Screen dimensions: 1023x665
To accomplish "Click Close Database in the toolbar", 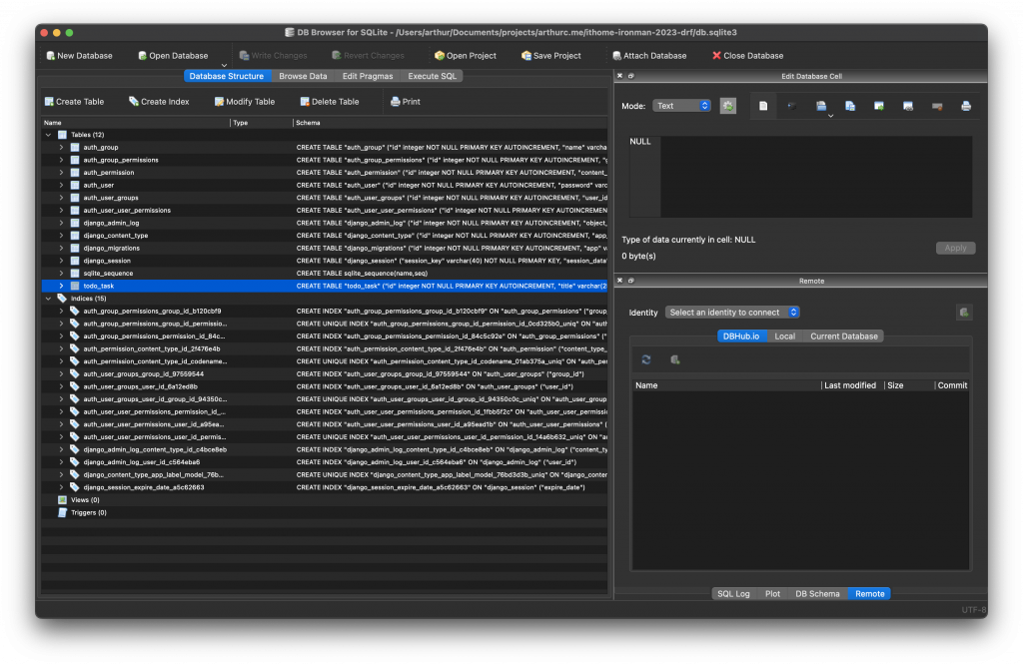I will click(x=747, y=56).
